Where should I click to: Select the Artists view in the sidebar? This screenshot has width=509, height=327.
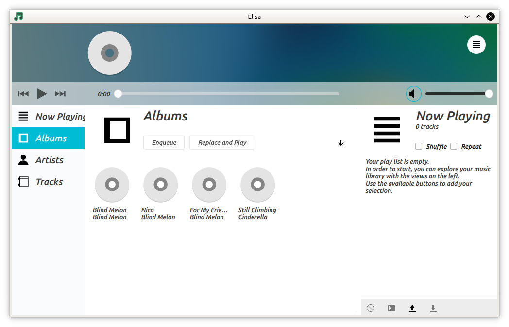[49, 160]
